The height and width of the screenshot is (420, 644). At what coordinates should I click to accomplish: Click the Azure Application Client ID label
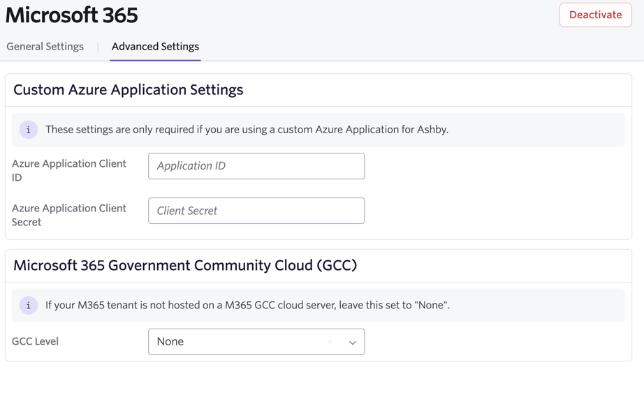(68, 170)
